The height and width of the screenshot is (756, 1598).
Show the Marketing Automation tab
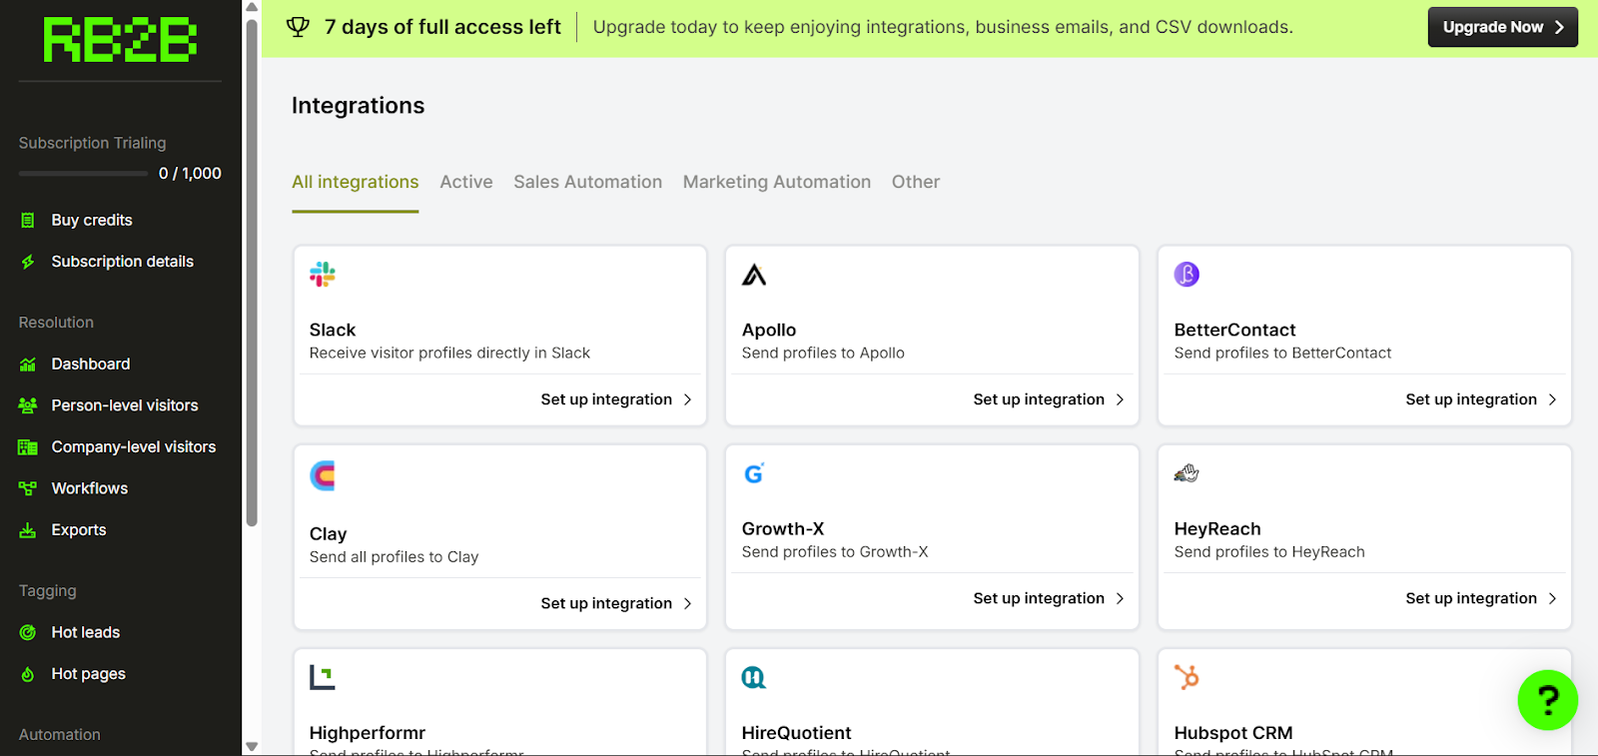click(776, 182)
